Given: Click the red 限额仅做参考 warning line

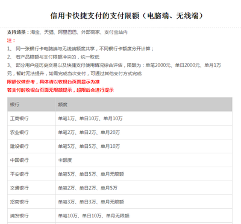Looking at the screenshot, I should (x=54, y=82).
